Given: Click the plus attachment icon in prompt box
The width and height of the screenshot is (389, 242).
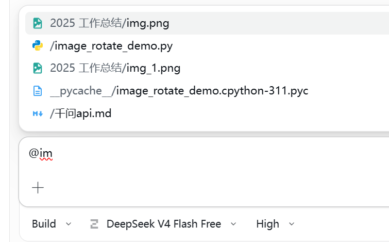Looking at the screenshot, I should [38, 188].
